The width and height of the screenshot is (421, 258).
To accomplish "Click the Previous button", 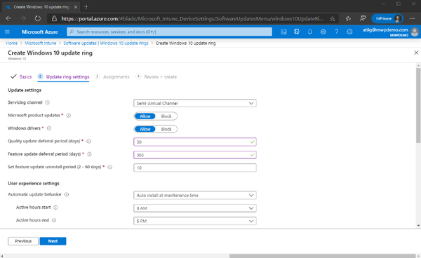I will click(x=23, y=241).
